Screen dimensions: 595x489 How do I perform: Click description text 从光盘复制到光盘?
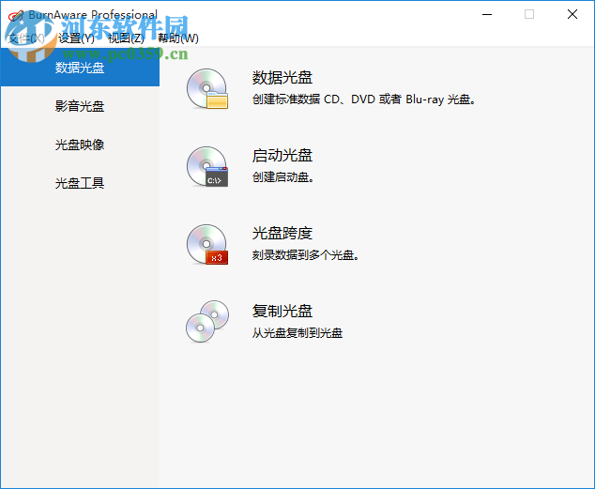[297, 332]
